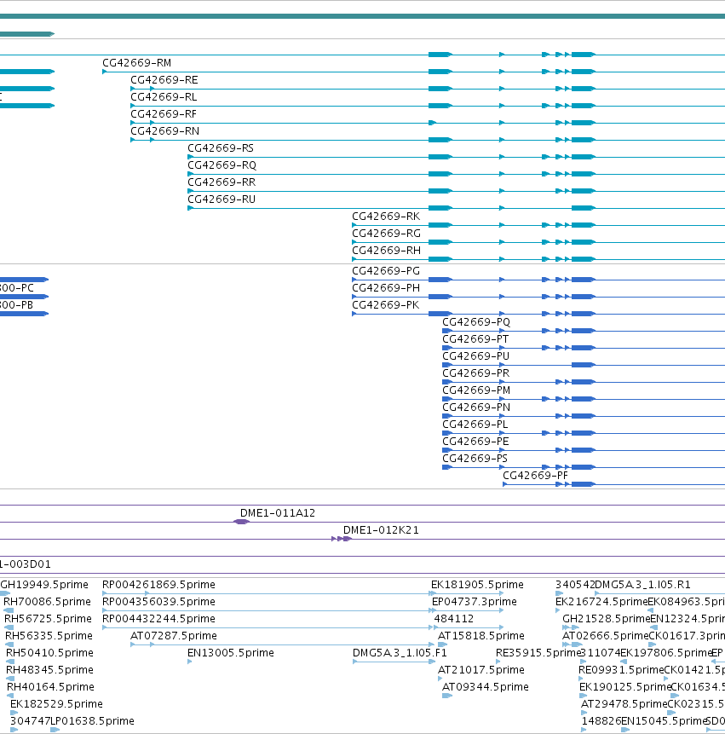This screenshot has height=734, width=725.
Task: Click the DMG5A3_1.I05.F1 label
Action: tap(400, 652)
